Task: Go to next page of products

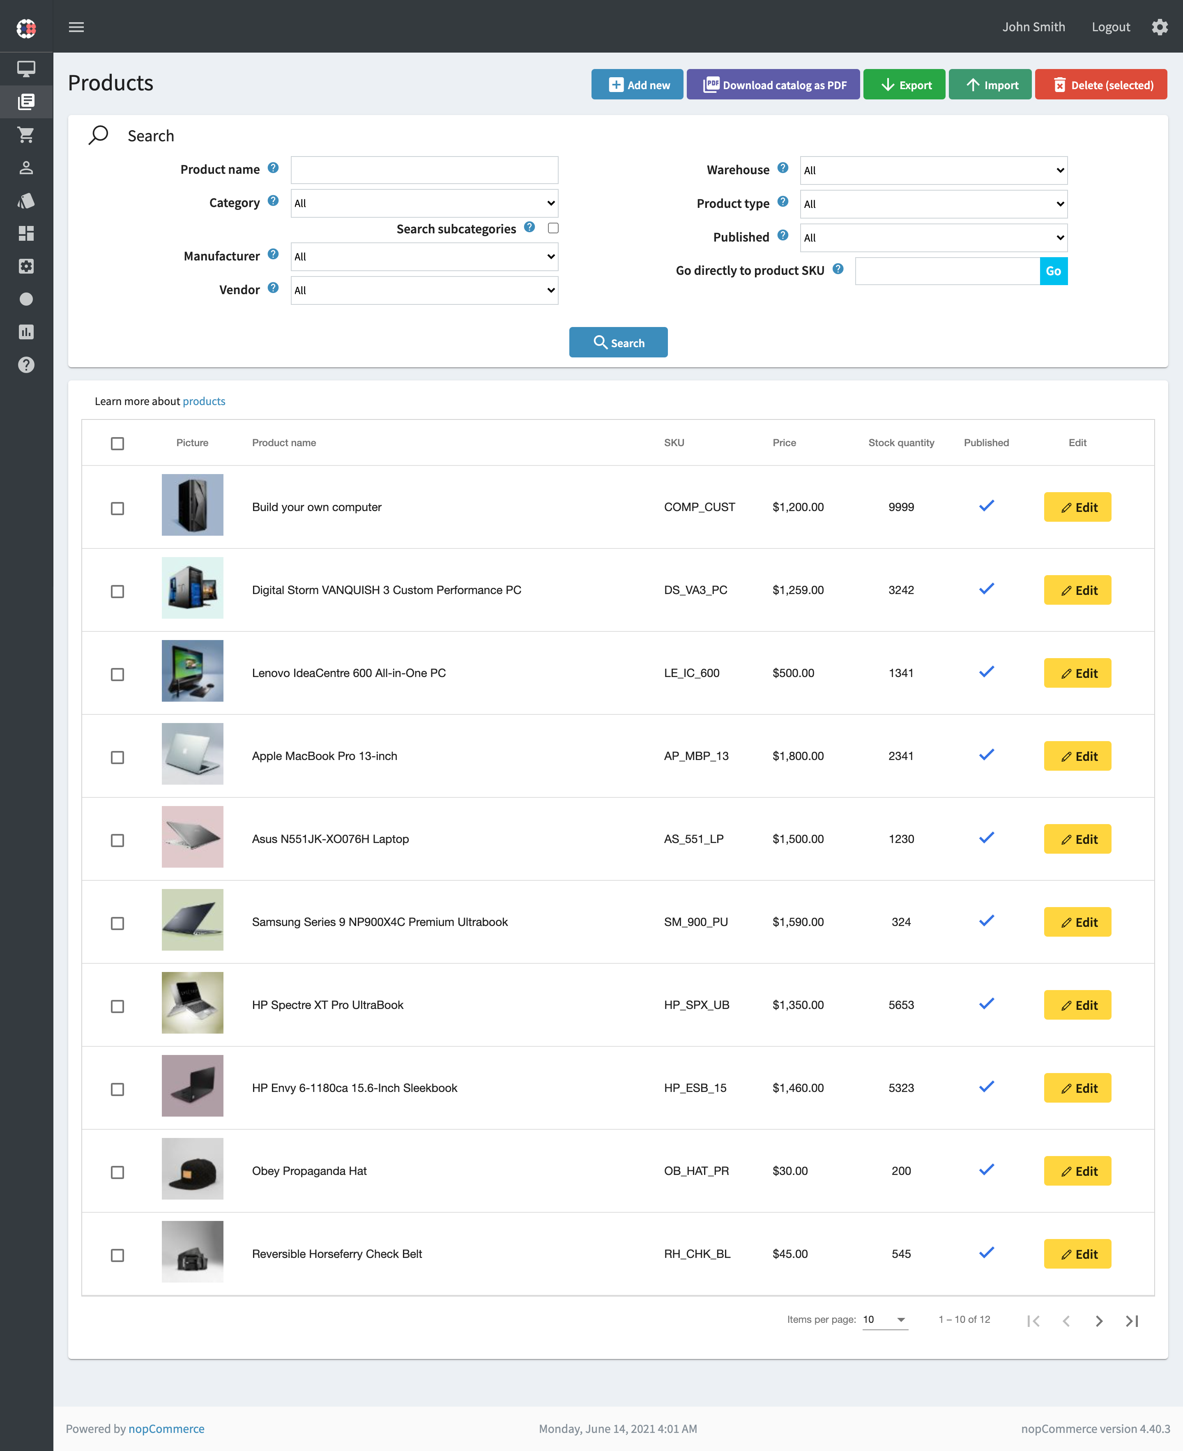Action: (1099, 1321)
